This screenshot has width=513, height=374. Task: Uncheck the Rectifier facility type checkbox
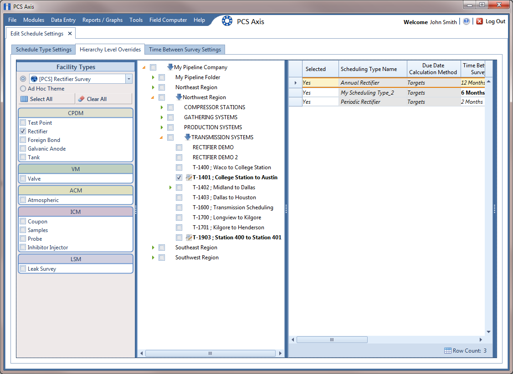coord(23,131)
